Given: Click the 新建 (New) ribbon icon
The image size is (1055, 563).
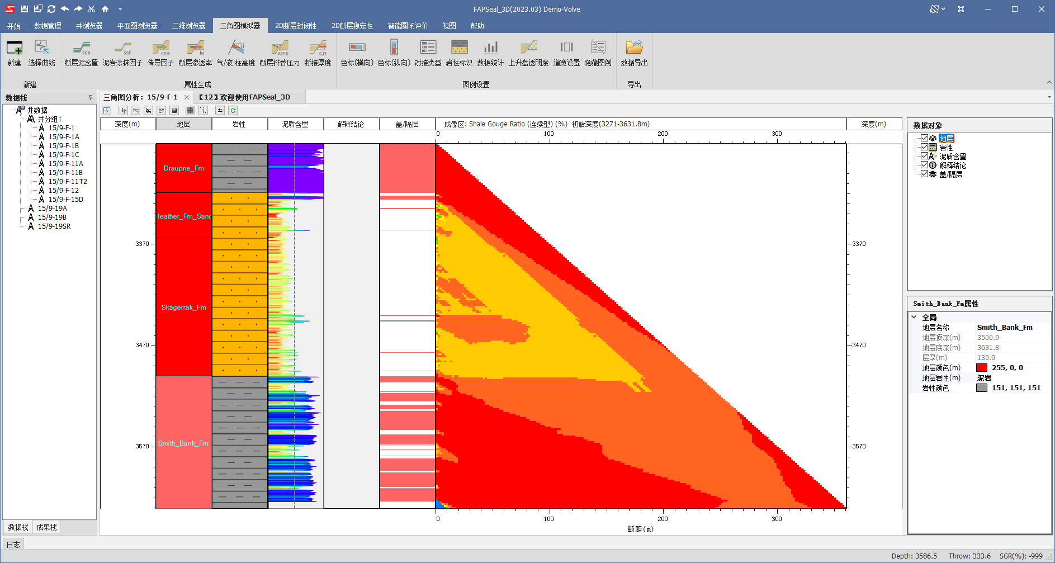Looking at the screenshot, I should click(x=15, y=53).
